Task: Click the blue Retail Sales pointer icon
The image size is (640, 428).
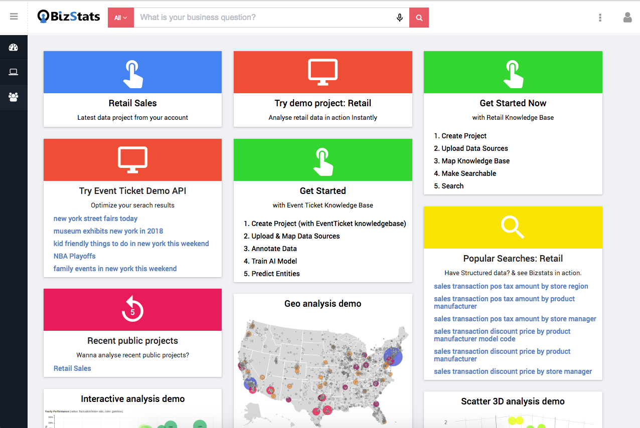Action: coord(133,74)
